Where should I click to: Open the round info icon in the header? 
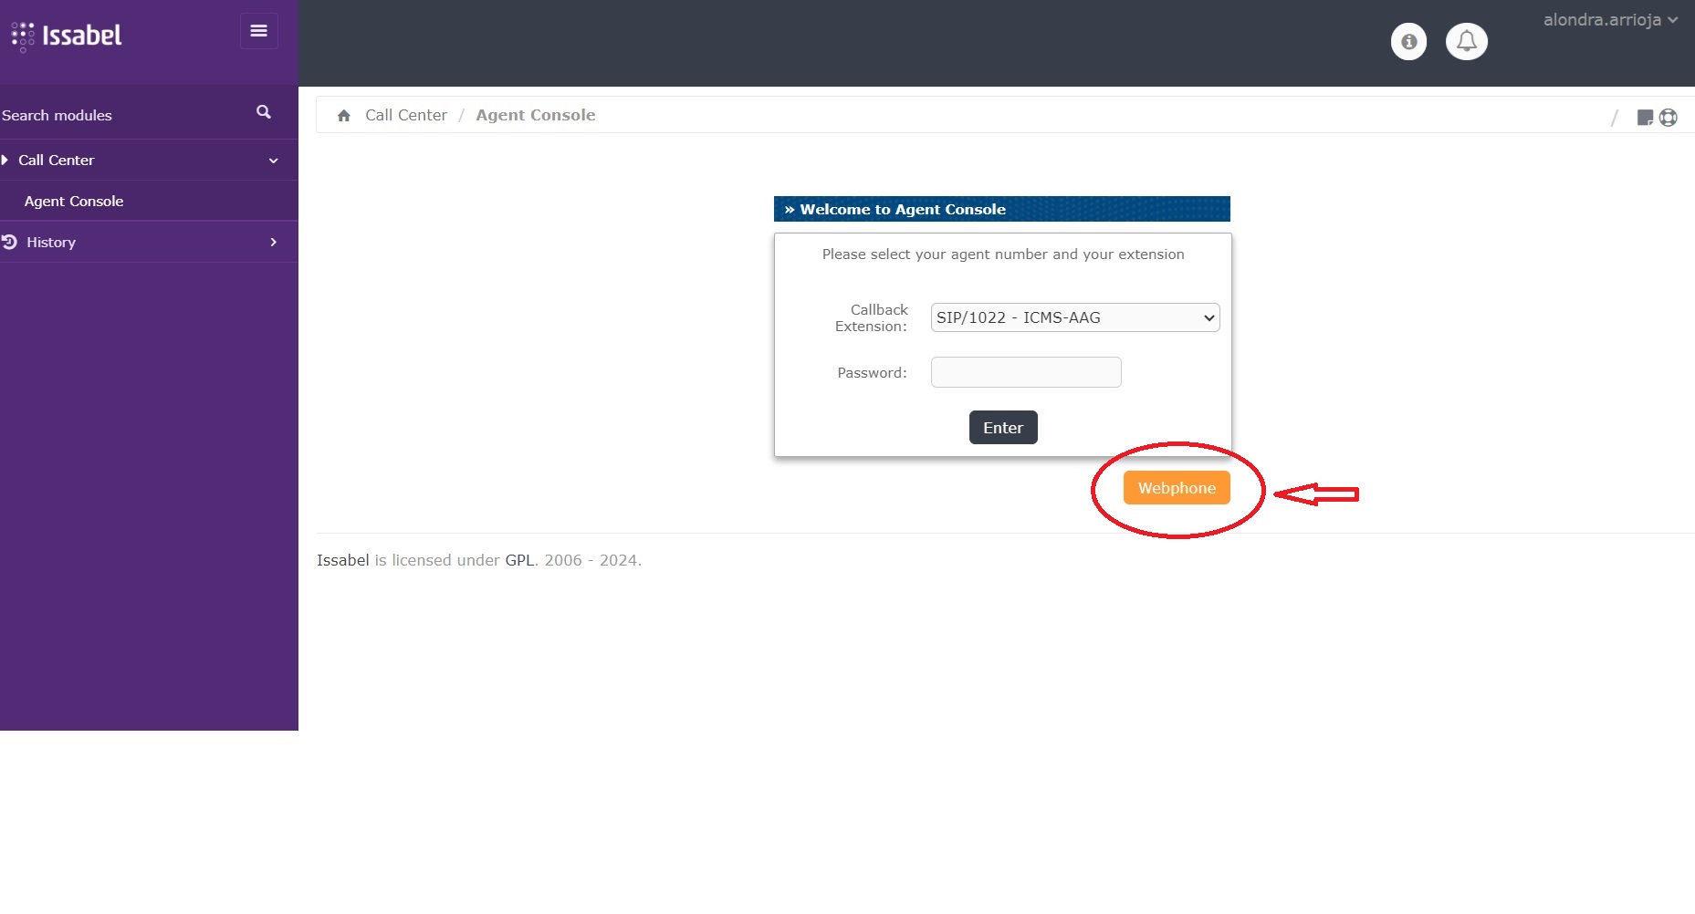[x=1408, y=42]
